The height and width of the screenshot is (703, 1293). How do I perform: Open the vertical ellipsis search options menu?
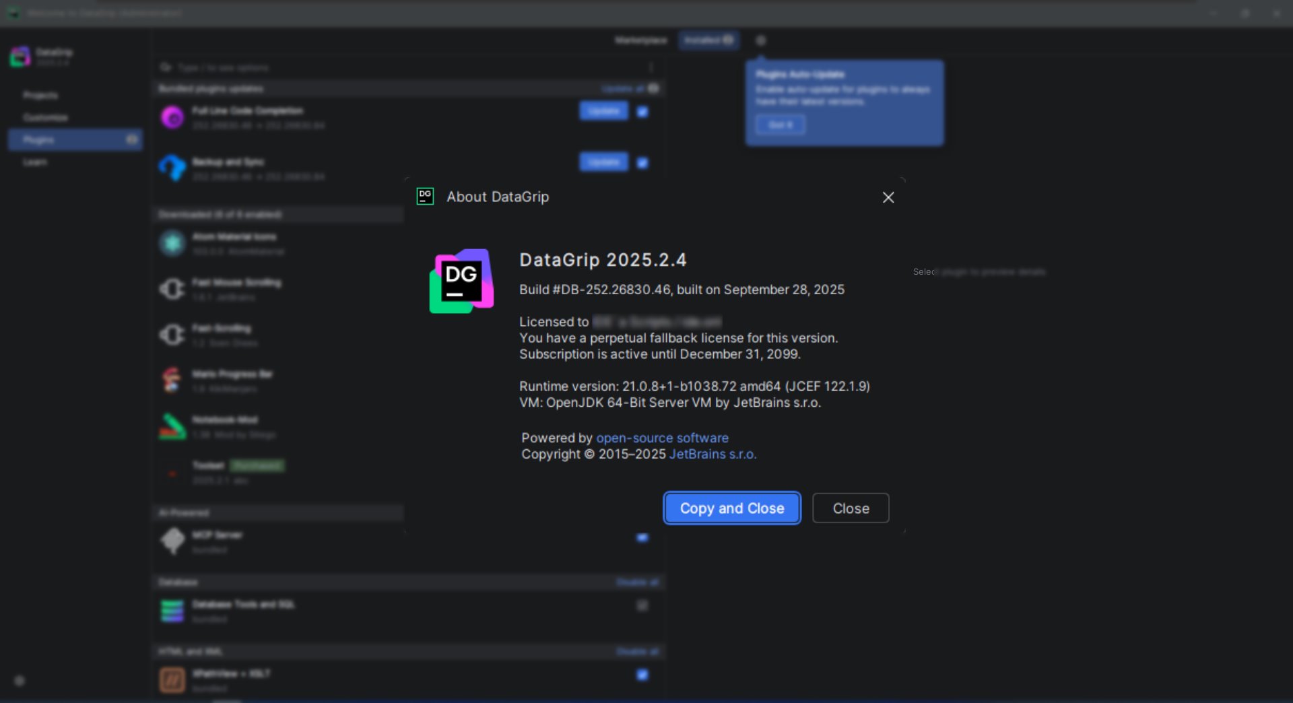tap(651, 67)
